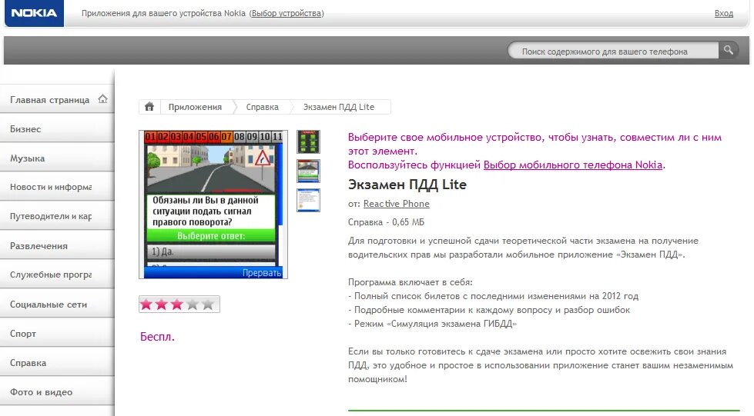Open the Справка sidebar category
This screenshot has width=754, height=416.
(x=57, y=363)
